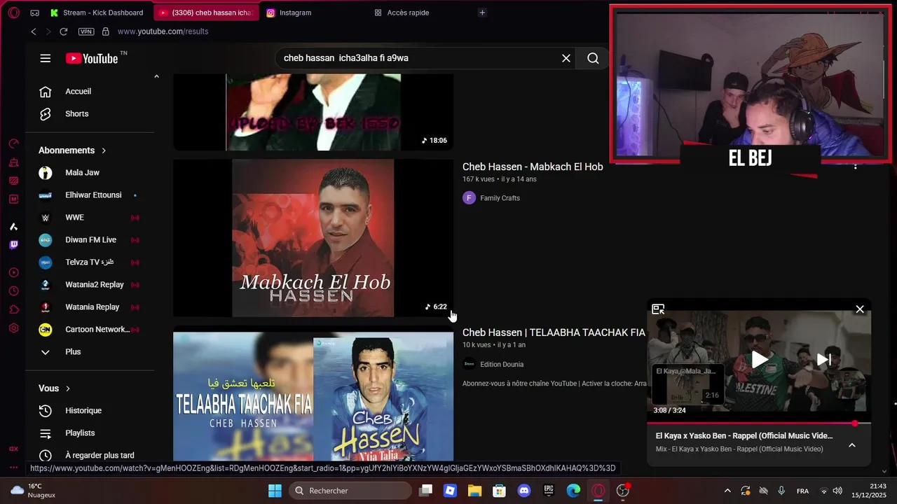Open the player icon in Opera sidebar
Screen dimensions: 897x504
[x=13, y=272]
